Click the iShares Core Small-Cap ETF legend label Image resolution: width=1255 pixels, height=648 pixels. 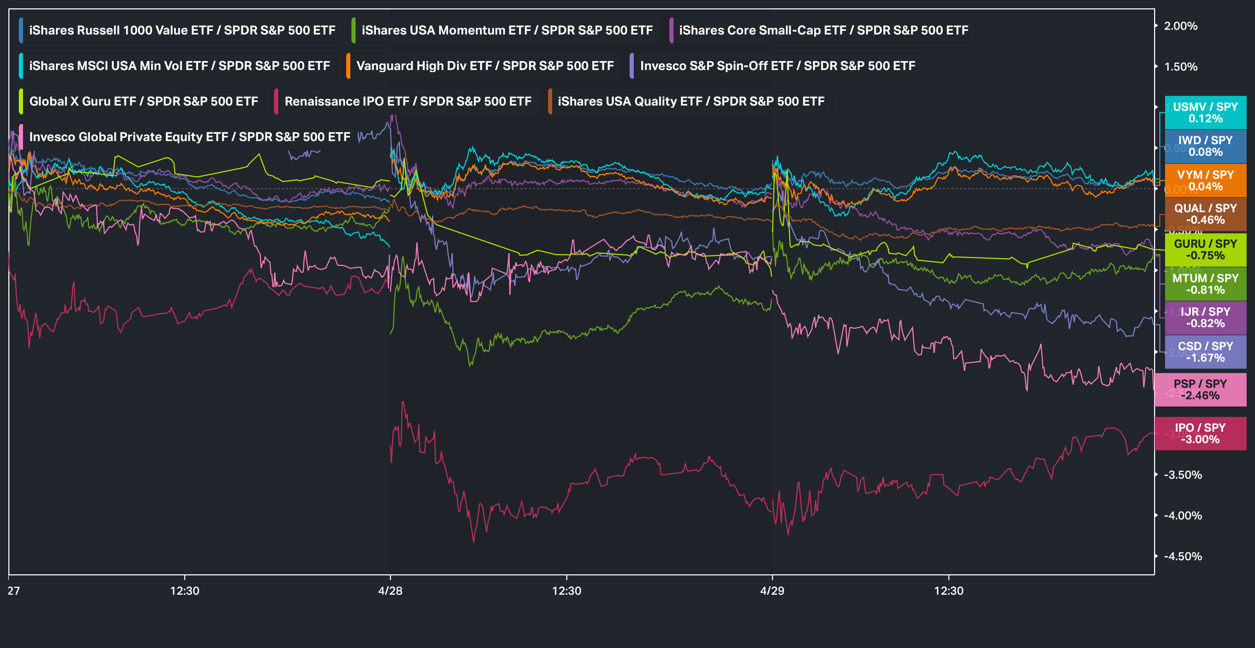point(823,30)
